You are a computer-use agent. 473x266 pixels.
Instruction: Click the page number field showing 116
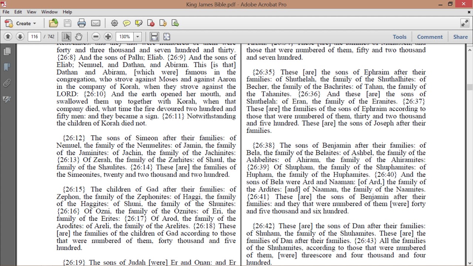(x=34, y=37)
